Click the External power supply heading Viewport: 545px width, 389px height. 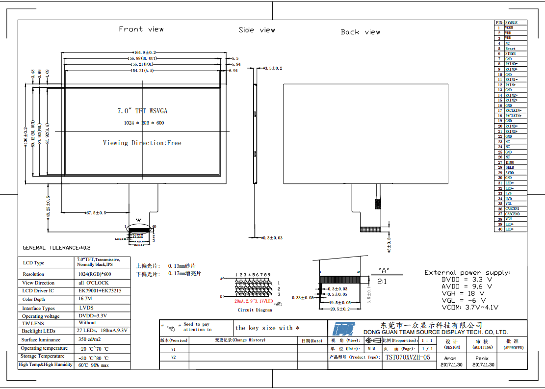pos(467,272)
